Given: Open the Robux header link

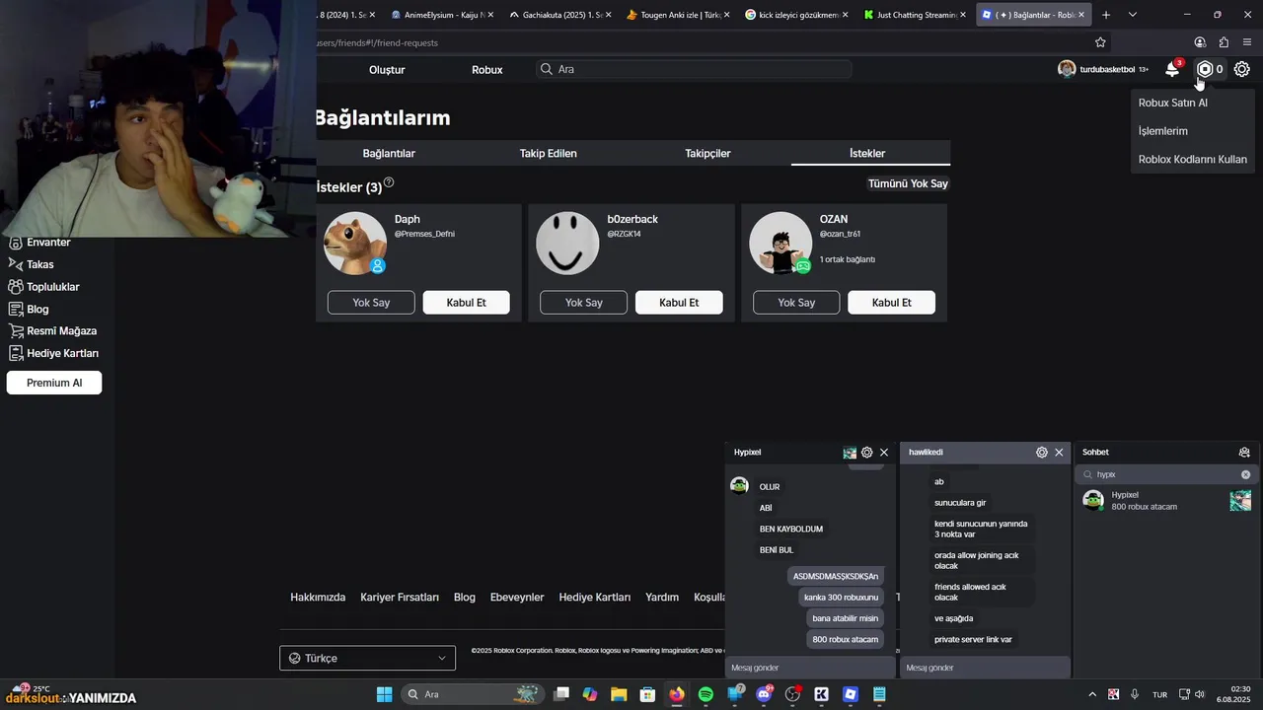Looking at the screenshot, I should (487, 69).
